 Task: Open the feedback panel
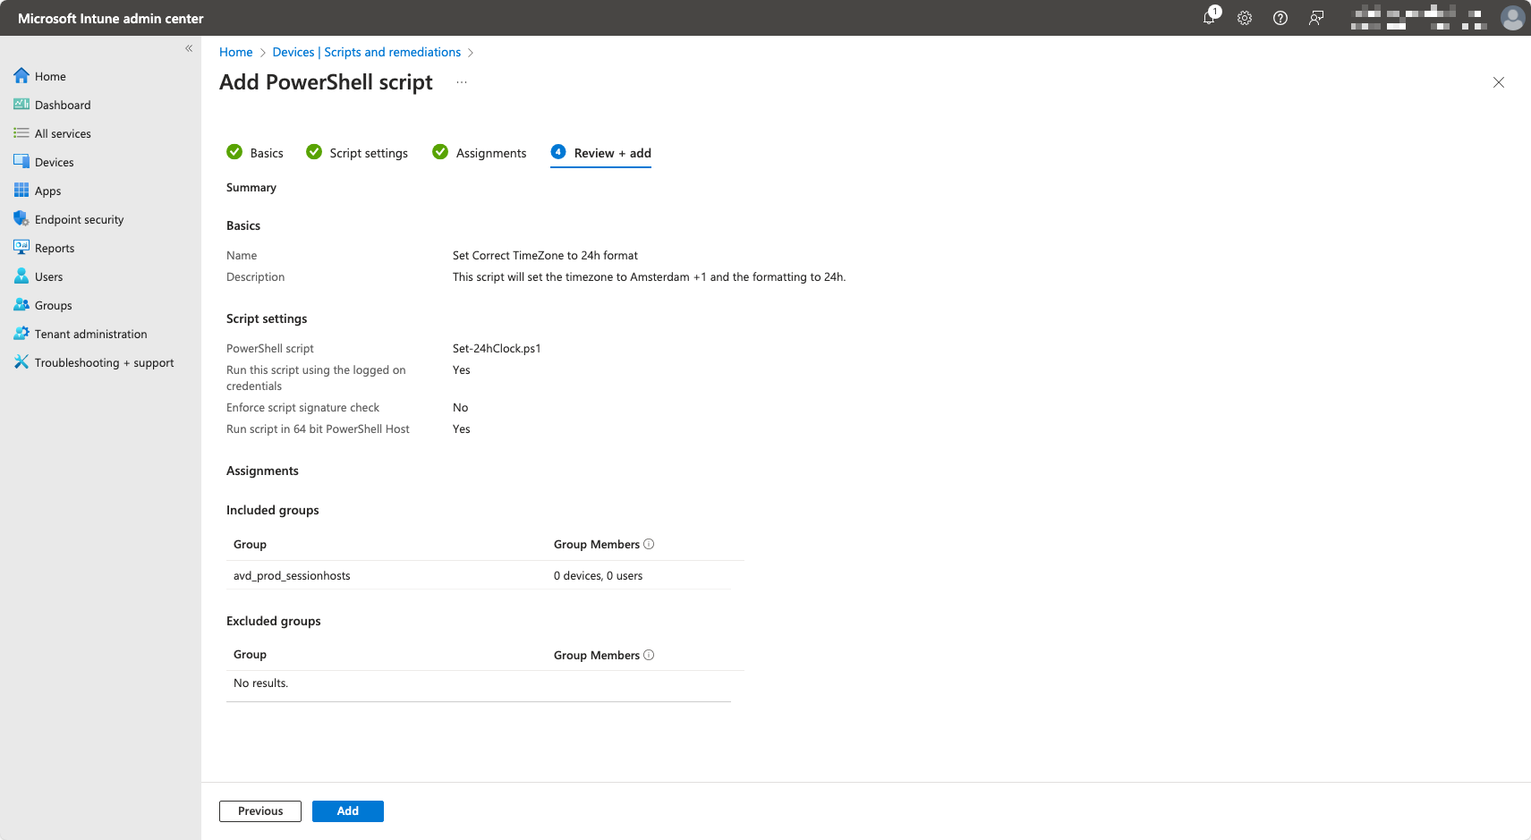[x=1315, y=18]
